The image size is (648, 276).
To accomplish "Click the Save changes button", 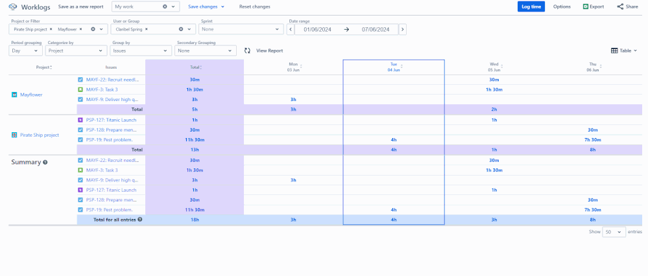I will [202, 6].
